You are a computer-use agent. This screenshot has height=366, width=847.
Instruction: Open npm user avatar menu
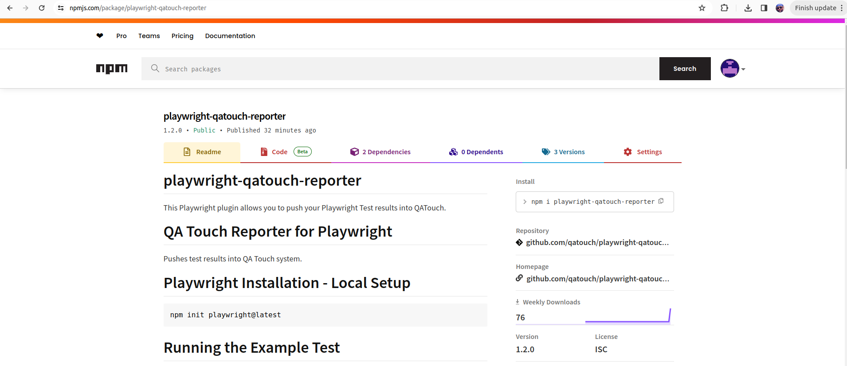(730, 68)
